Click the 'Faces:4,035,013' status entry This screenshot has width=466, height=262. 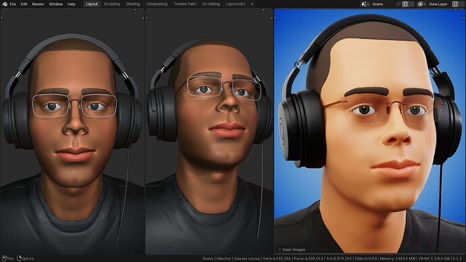[309, 259]
